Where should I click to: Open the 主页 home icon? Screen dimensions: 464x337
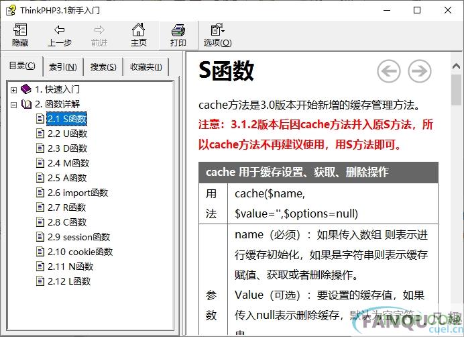point(139,30)
